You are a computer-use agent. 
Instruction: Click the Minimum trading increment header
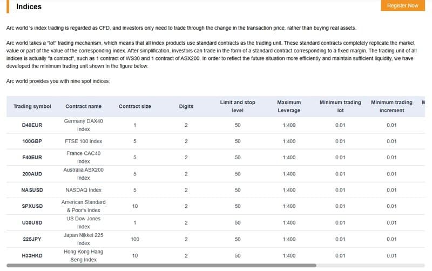coord(391,106)
